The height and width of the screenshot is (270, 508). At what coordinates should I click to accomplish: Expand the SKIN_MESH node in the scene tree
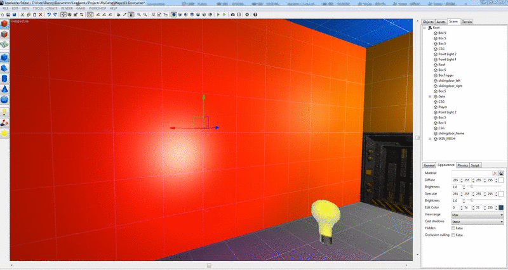(x=430, y=139)
